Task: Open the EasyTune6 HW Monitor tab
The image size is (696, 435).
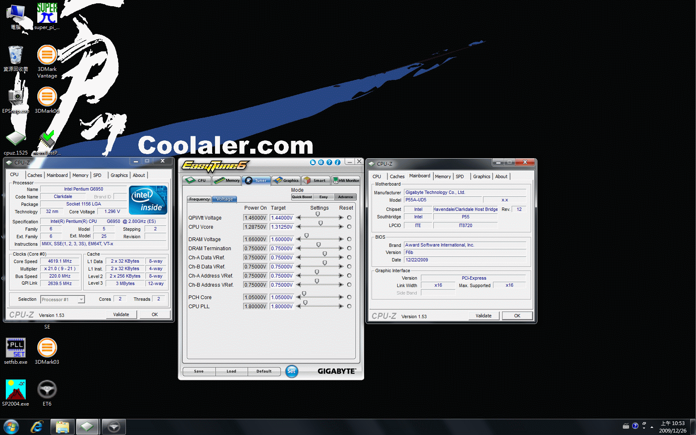Action: click(x=346, y=180)
